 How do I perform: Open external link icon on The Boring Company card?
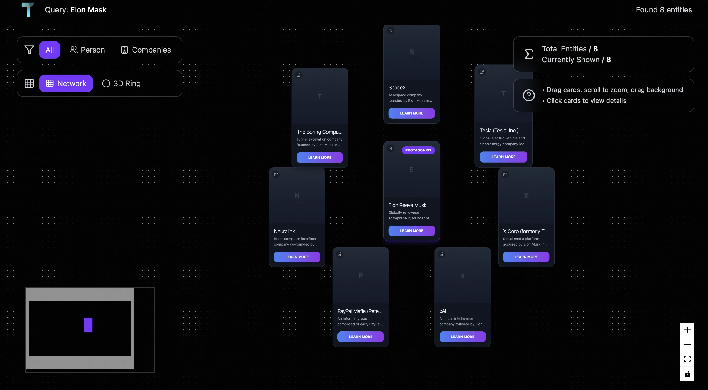click(299, 75)
